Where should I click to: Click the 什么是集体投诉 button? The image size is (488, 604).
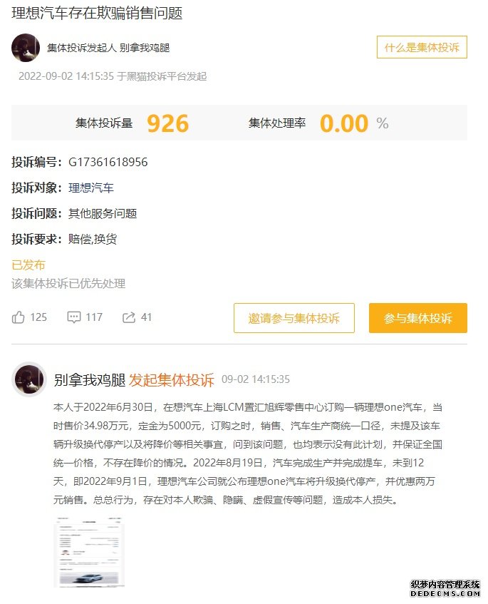(422, 47)
